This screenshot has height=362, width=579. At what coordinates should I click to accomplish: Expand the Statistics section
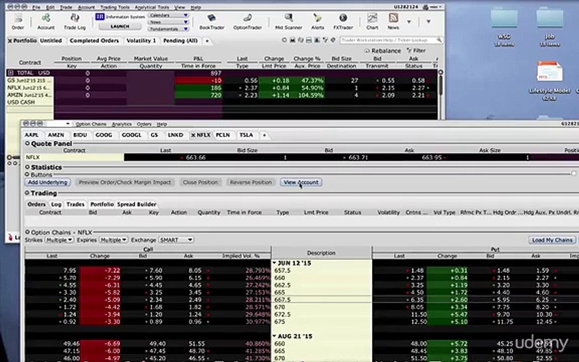coord(27,167)
